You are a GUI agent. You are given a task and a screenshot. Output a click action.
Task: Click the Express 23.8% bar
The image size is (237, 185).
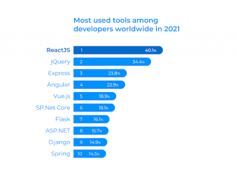pos(100,73)
